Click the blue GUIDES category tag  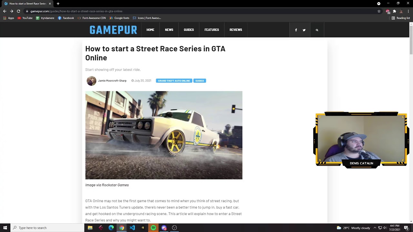(199, 81)
